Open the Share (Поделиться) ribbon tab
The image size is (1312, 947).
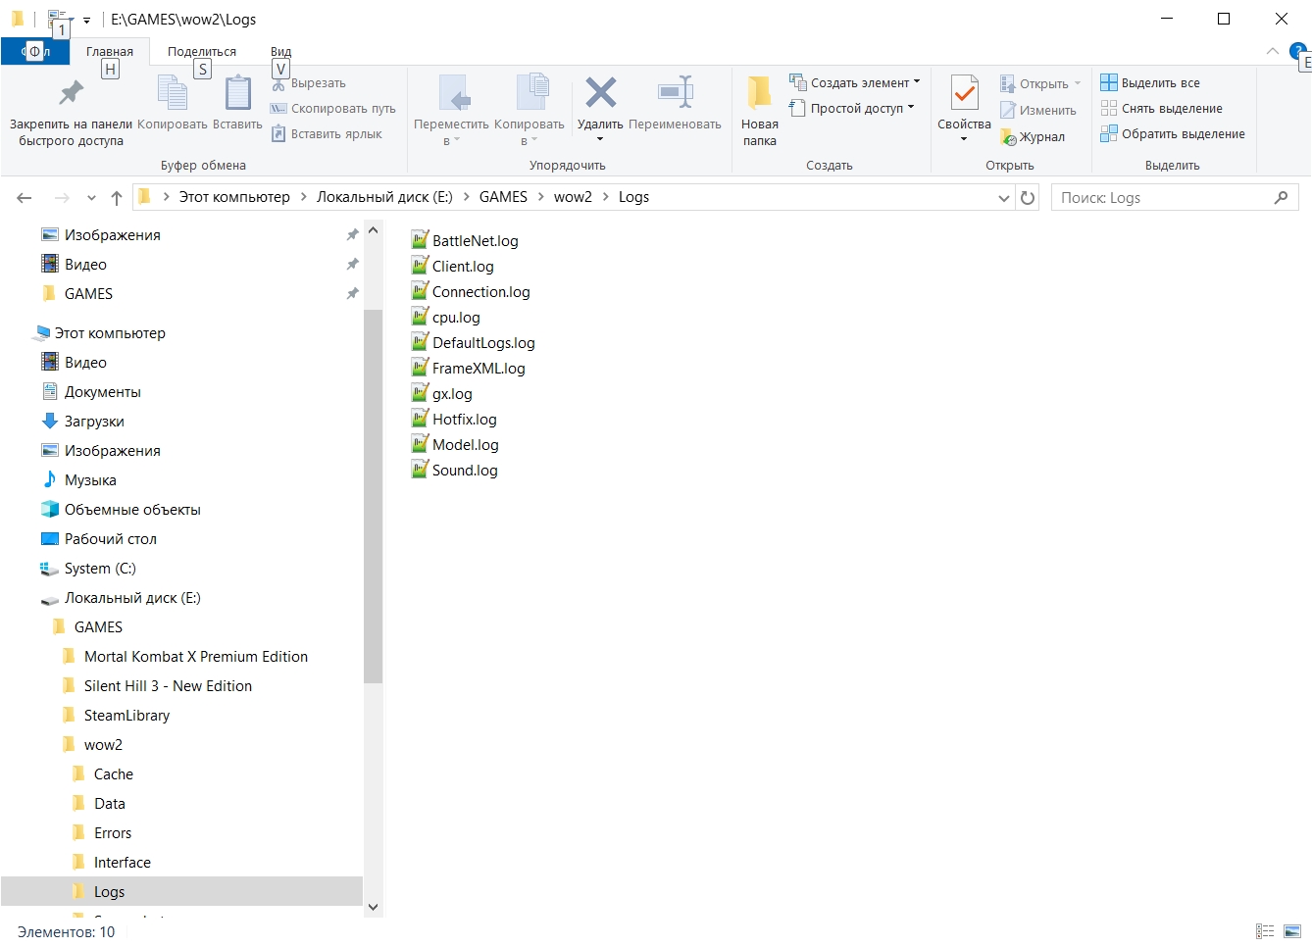click(x=201, y=52)
